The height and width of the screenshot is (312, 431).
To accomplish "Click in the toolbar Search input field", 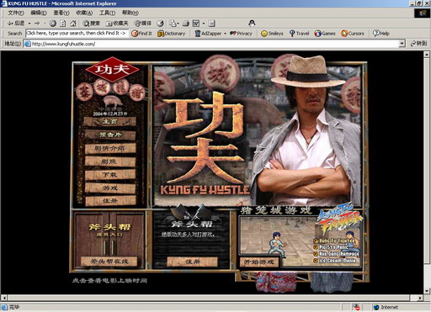I will click(77, 34).
